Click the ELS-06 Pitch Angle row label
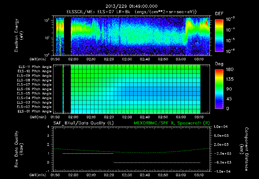This screenshot has height=179, width=259. (x=34, y=89)
